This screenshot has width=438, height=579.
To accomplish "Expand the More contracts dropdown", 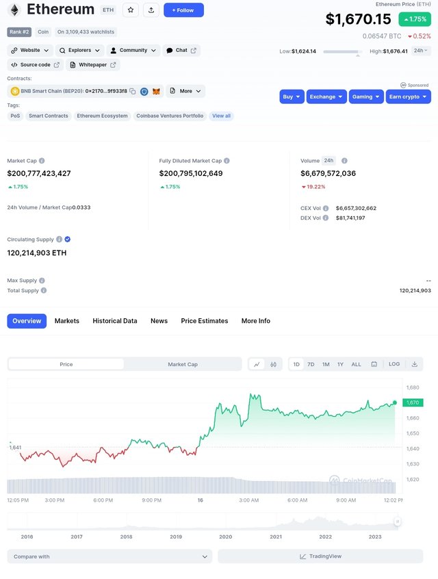I will point(185,91).
